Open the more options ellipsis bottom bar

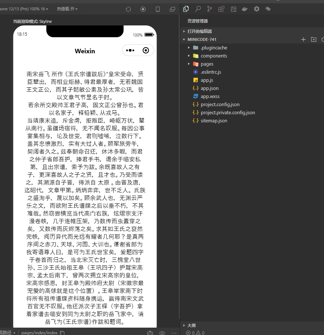click(174, 333)
